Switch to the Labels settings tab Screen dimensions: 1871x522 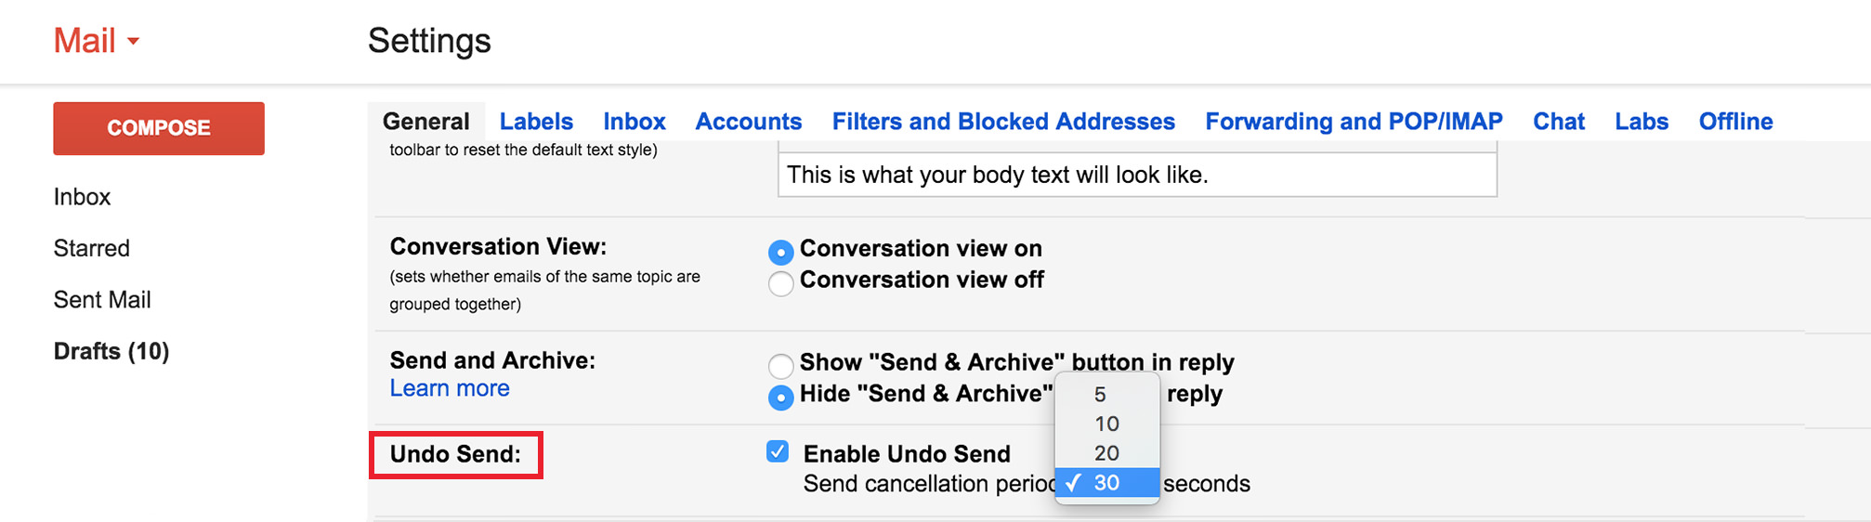pos(536,122)
